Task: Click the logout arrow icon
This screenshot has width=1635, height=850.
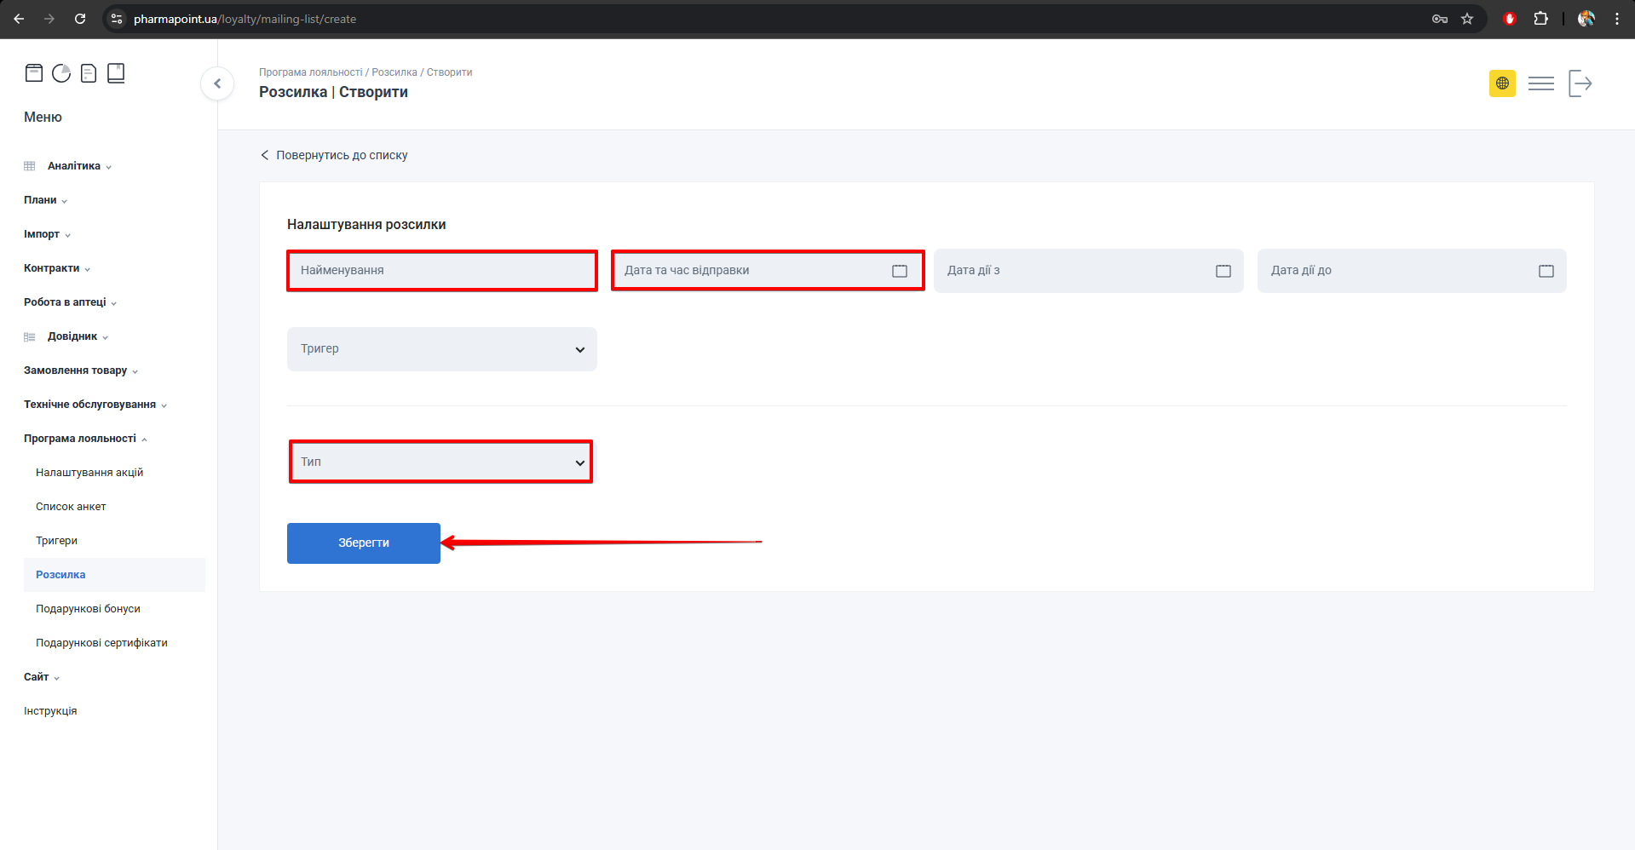Action: 1580,83
